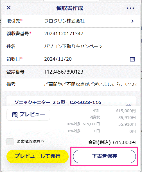Click the 源泉徴収税あり label text
The image size is (142, 172).
click(30, 142)
